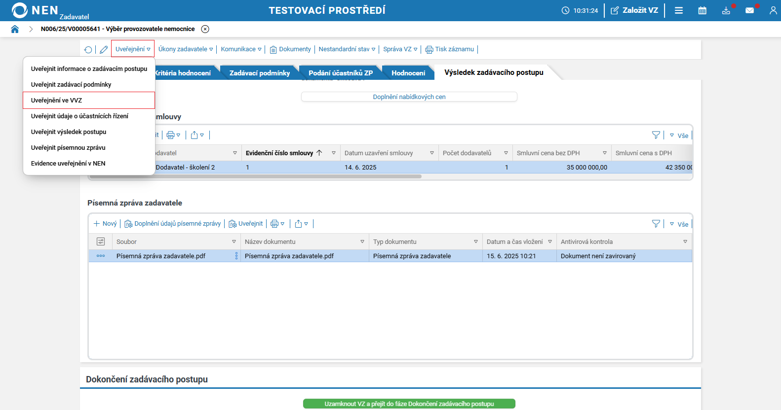This screenshot has width=781, height=410.
Task: Open the print menu in Písemná zpráva zadavatele
Action: (277, 224)
